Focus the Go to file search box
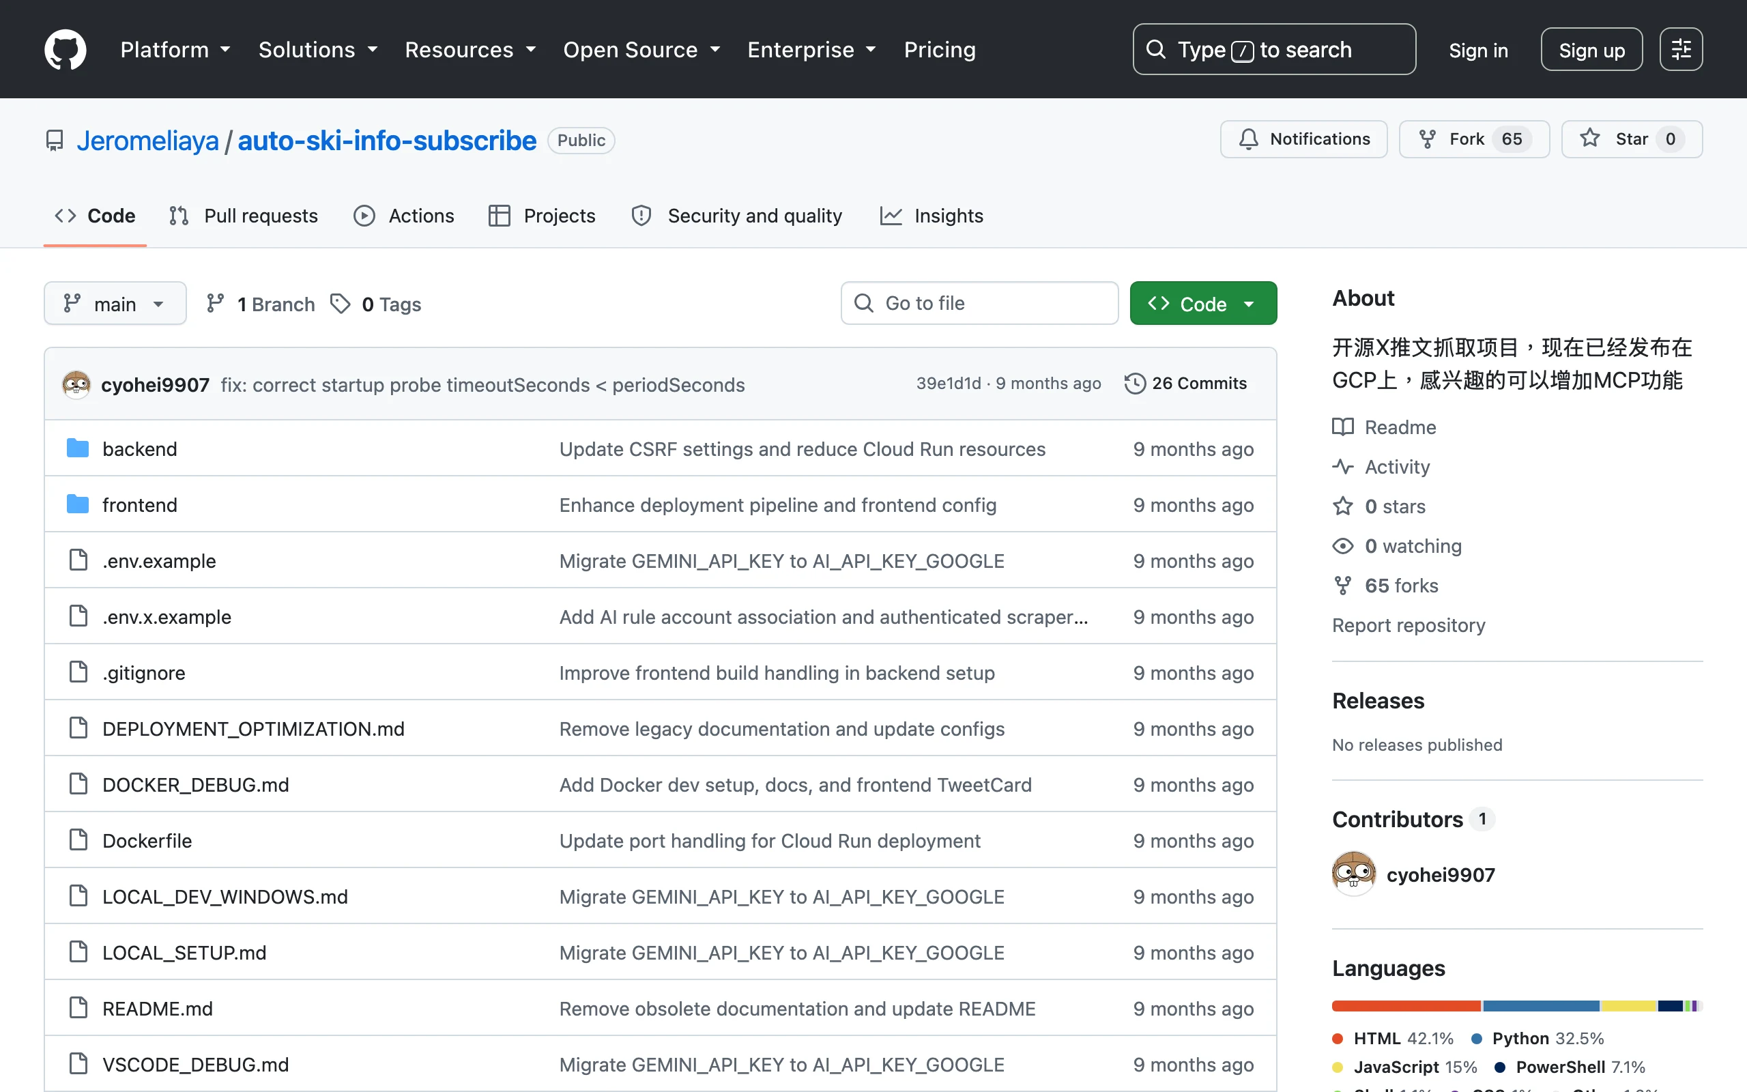 pos(979,303)
